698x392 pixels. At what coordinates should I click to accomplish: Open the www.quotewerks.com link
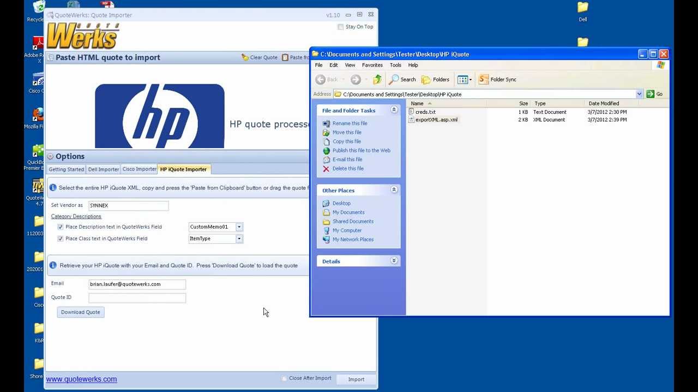pyautogui.click(x=81, y=379)
